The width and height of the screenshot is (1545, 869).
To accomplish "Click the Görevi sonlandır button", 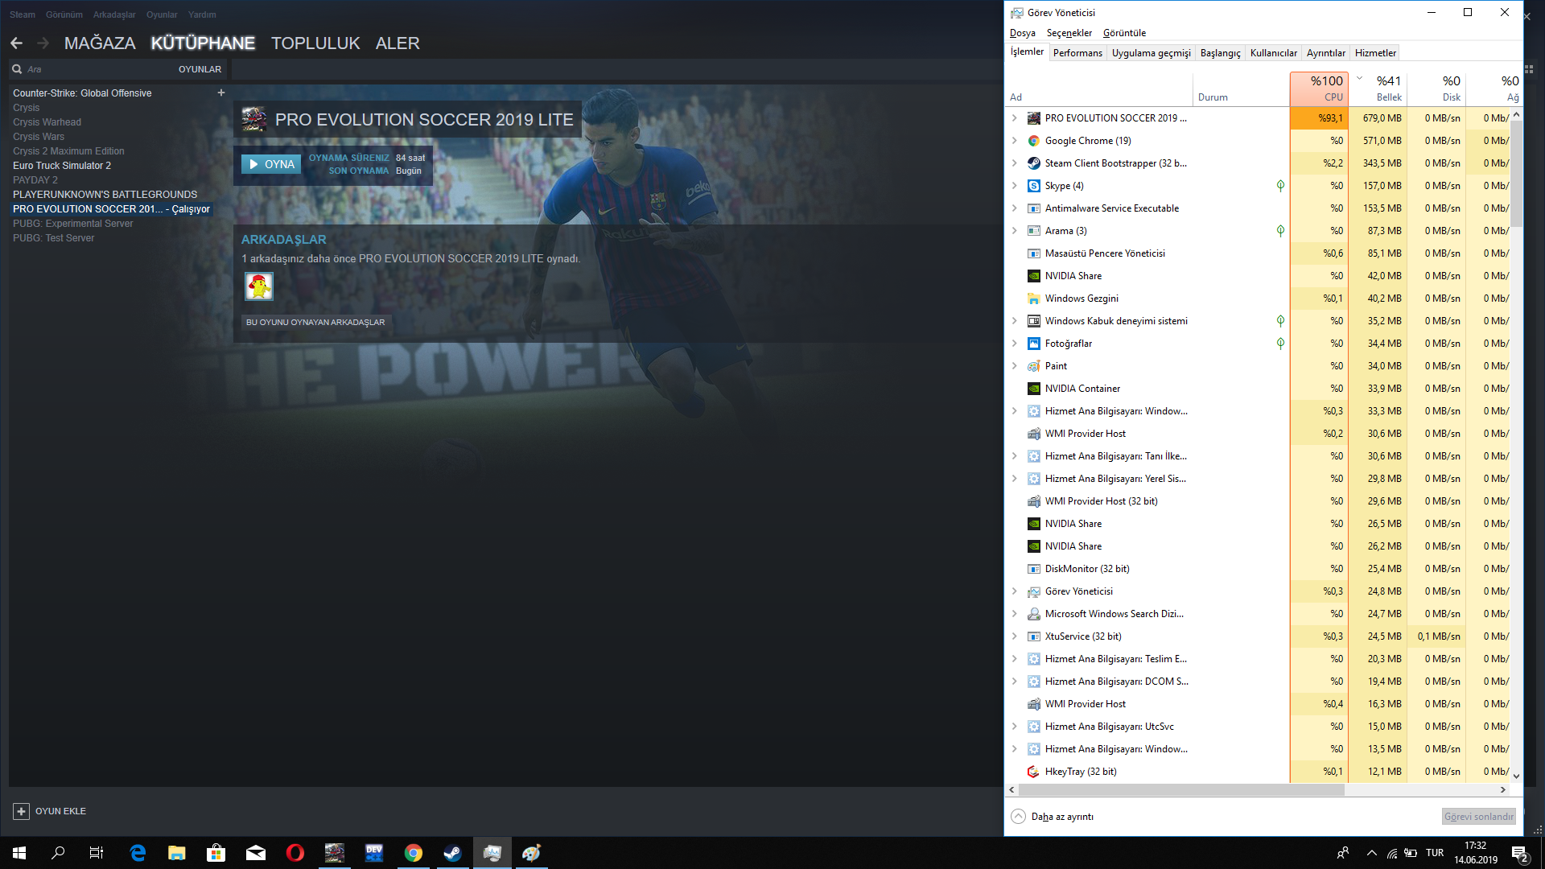I will [1478, 817].
